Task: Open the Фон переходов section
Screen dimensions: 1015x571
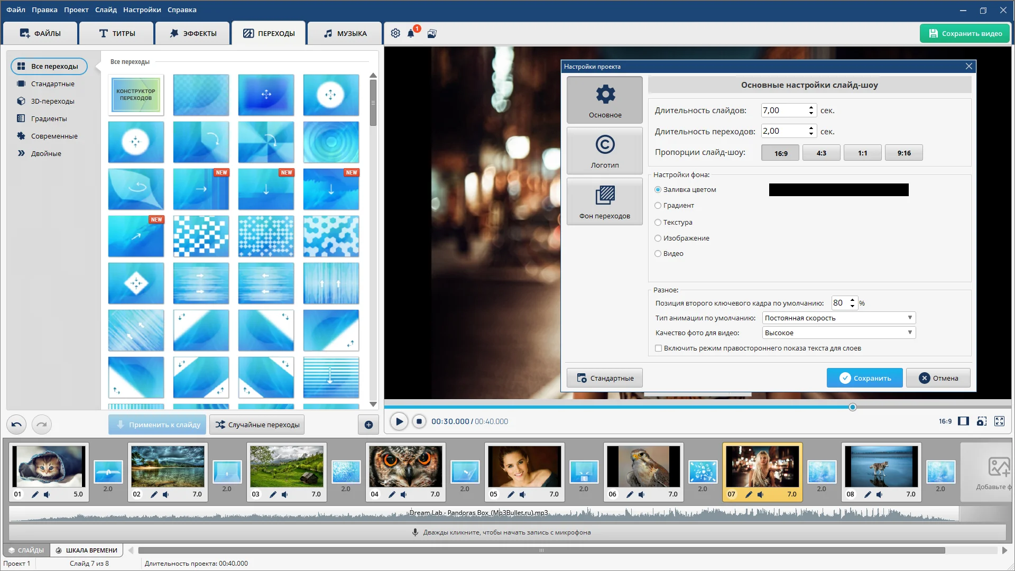Action: 604,201
